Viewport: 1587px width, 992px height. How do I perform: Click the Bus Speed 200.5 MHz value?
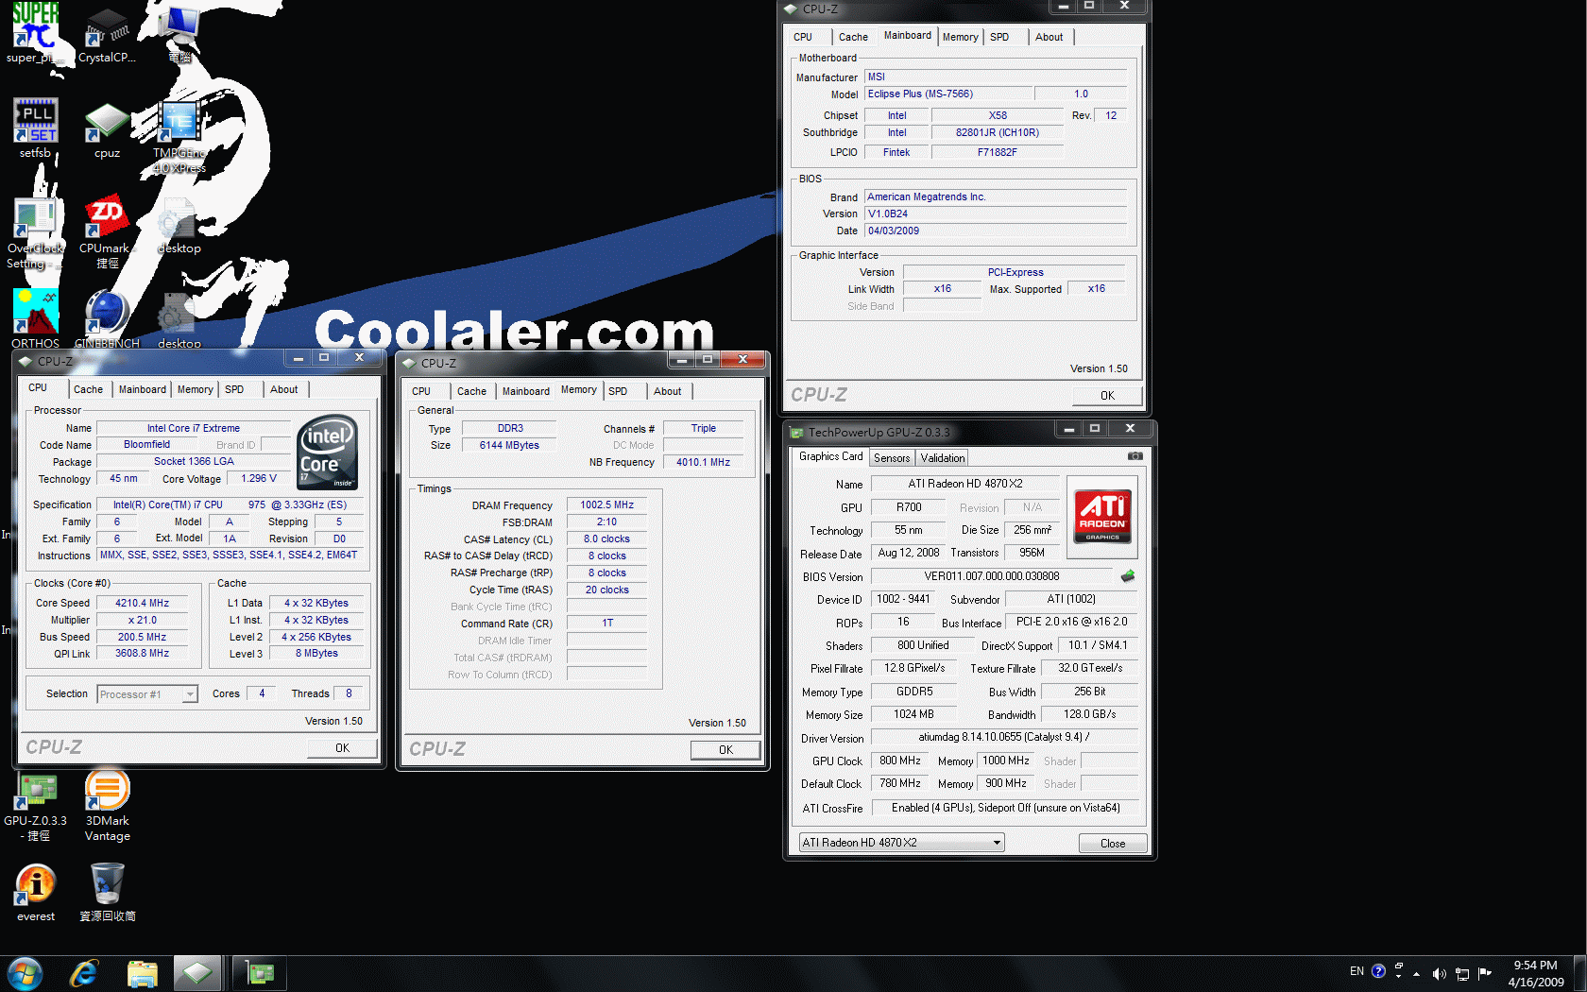point(142,638)
